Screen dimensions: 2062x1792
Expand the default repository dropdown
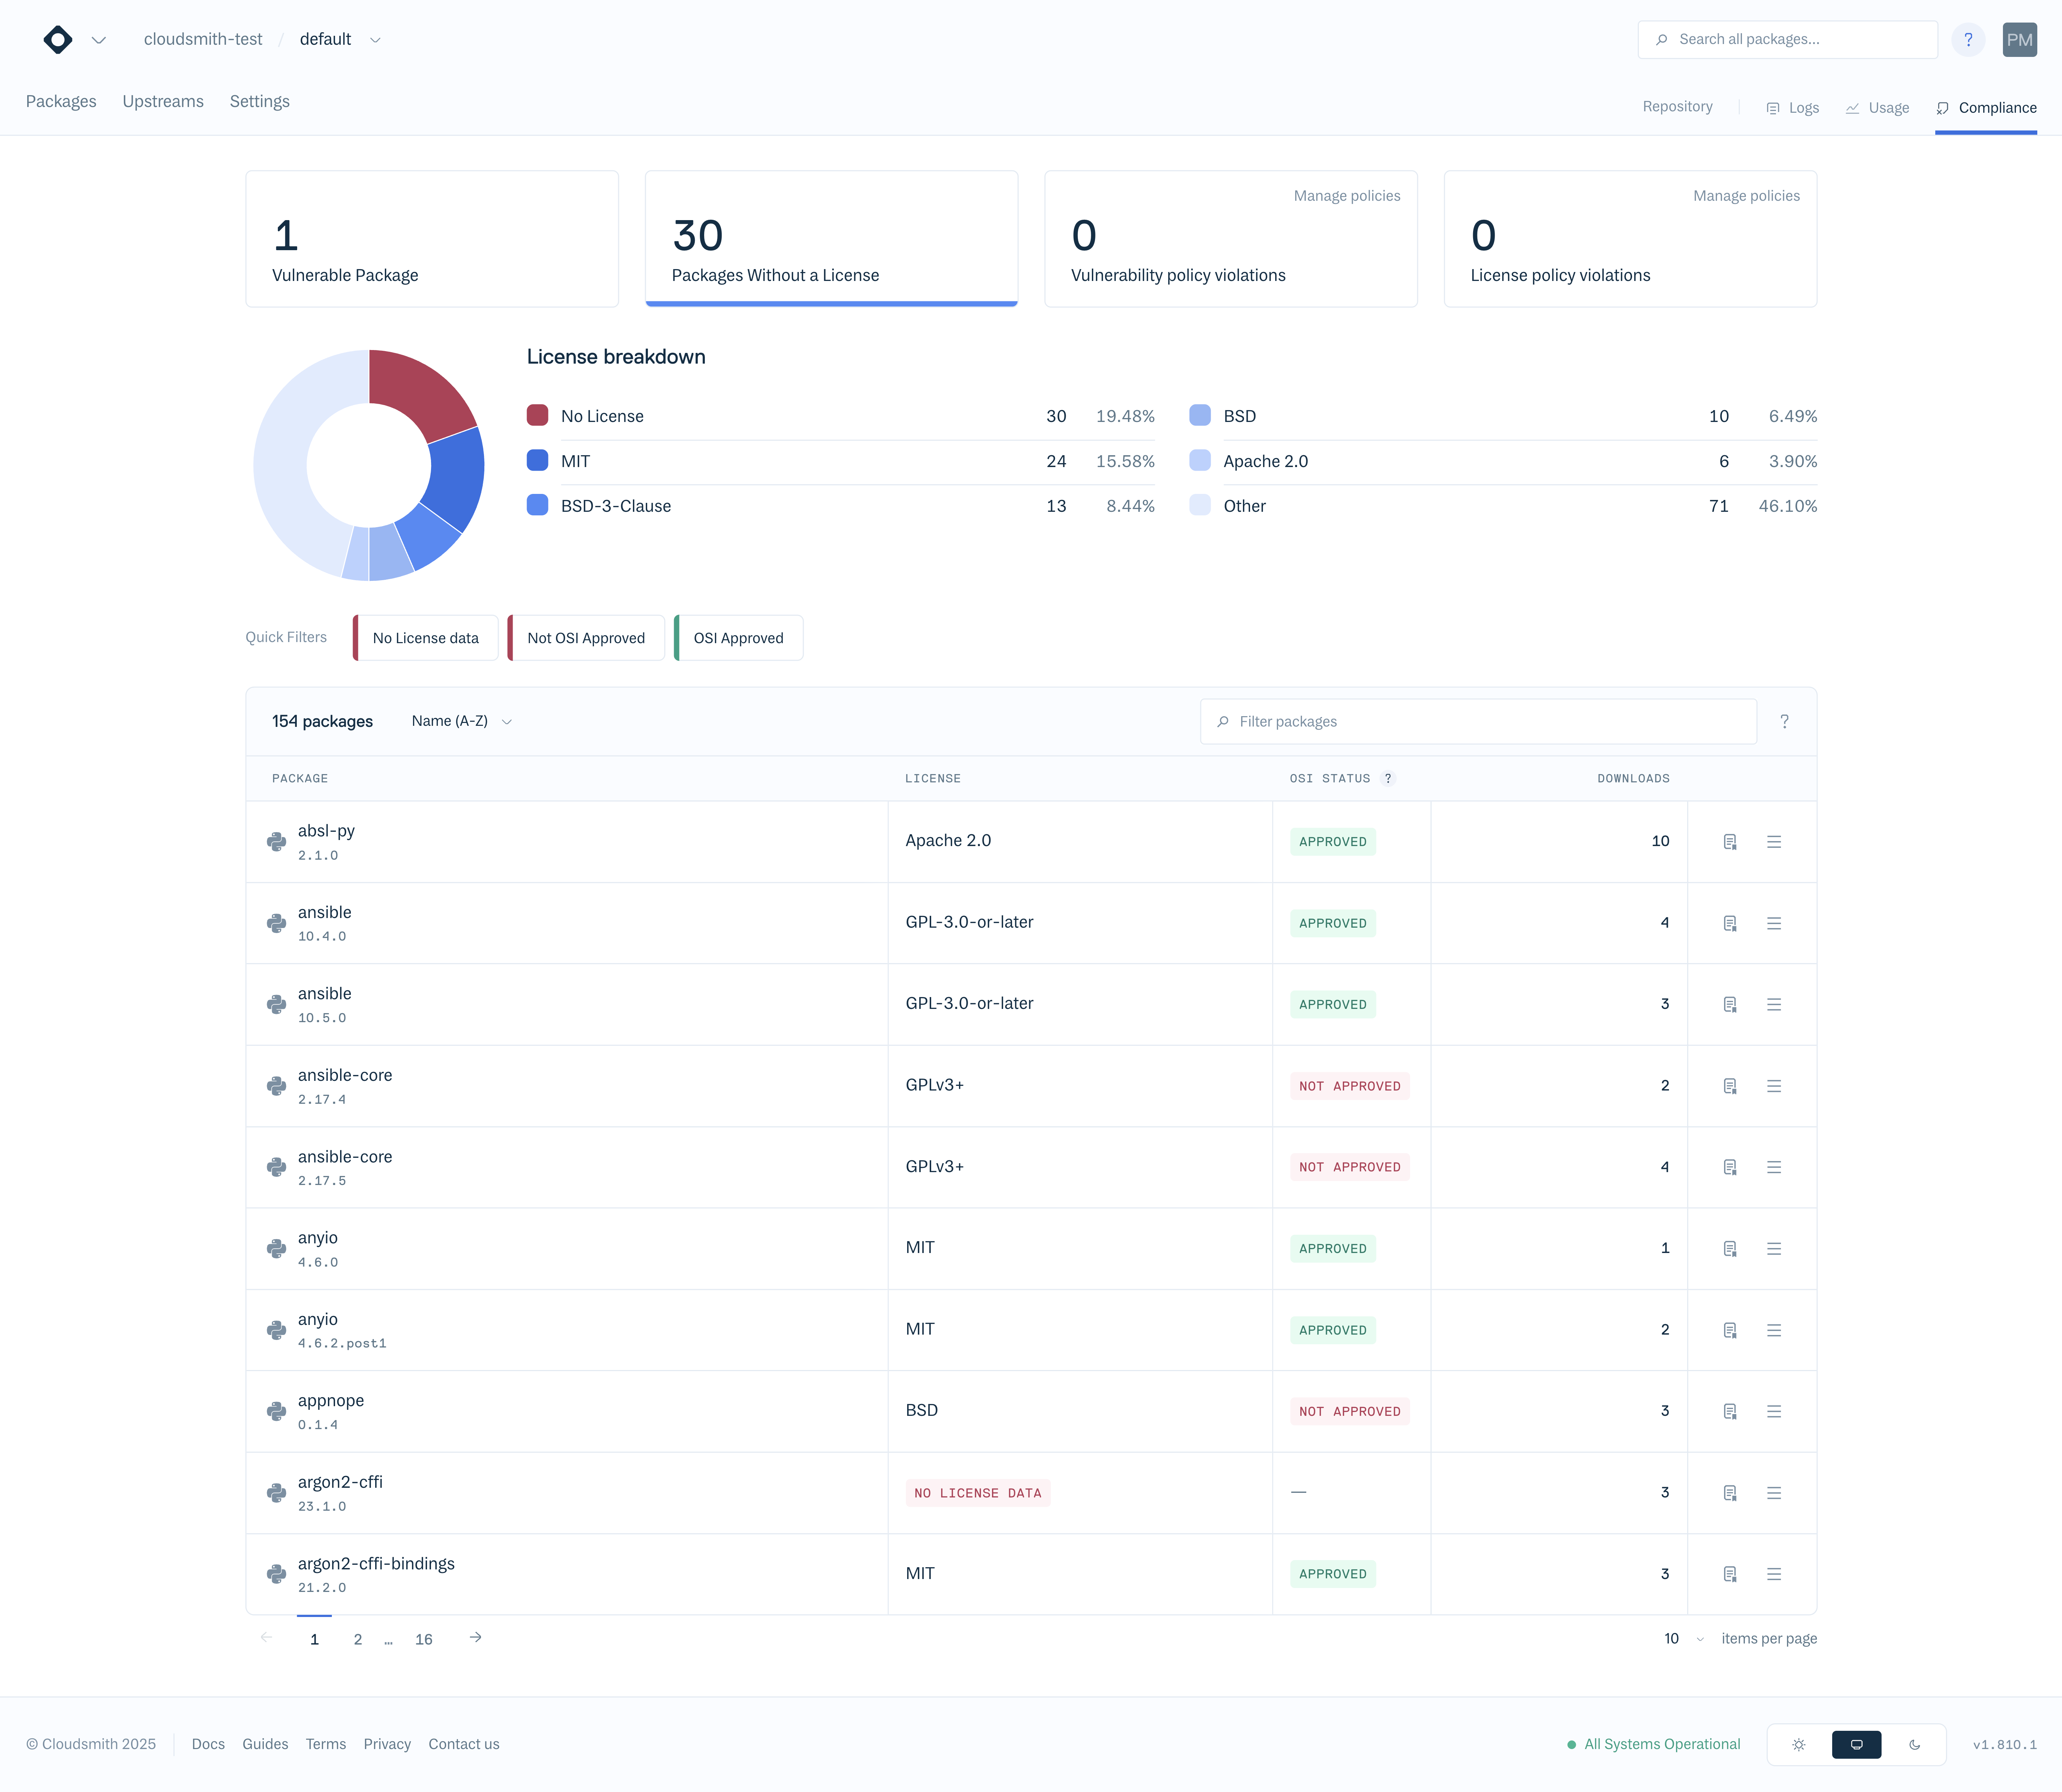pyautogui.click(x=375, y=40)
